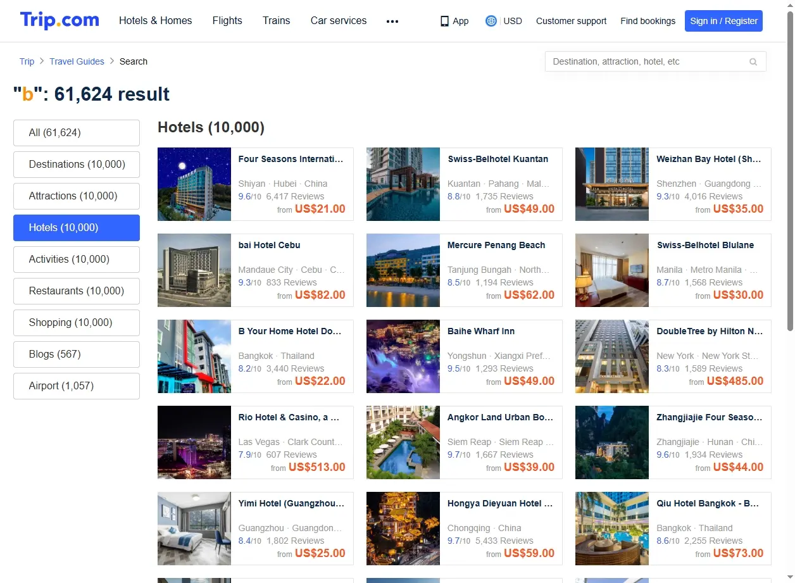Open the Trains menu
Viewport: 795px width, 583px height.
(277, 21)
